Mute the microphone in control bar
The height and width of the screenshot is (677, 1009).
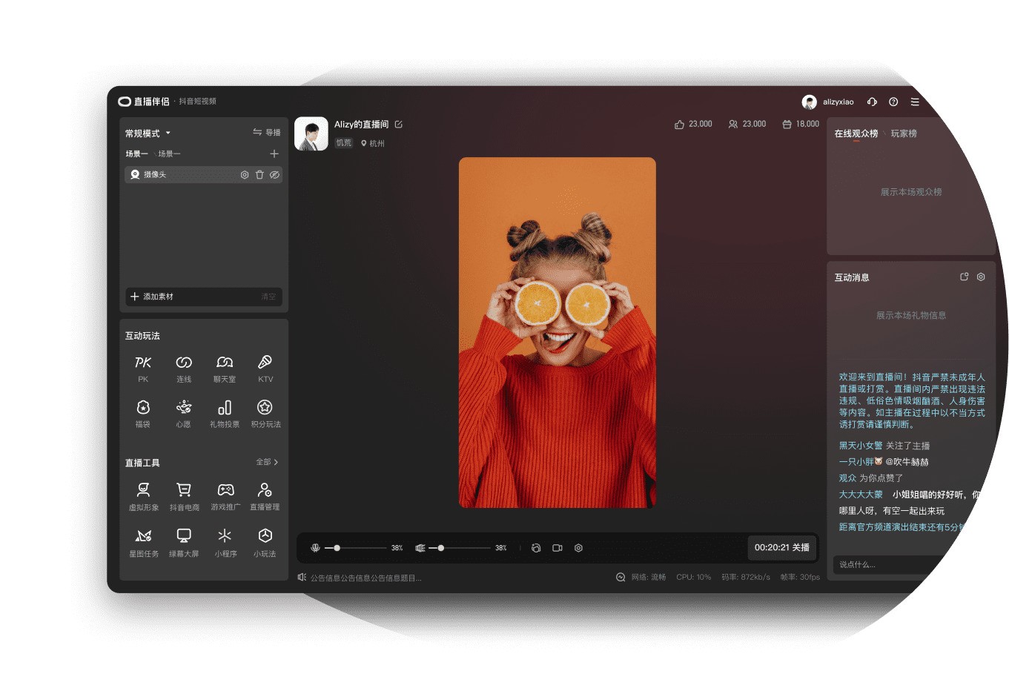(x=315, y=548)
